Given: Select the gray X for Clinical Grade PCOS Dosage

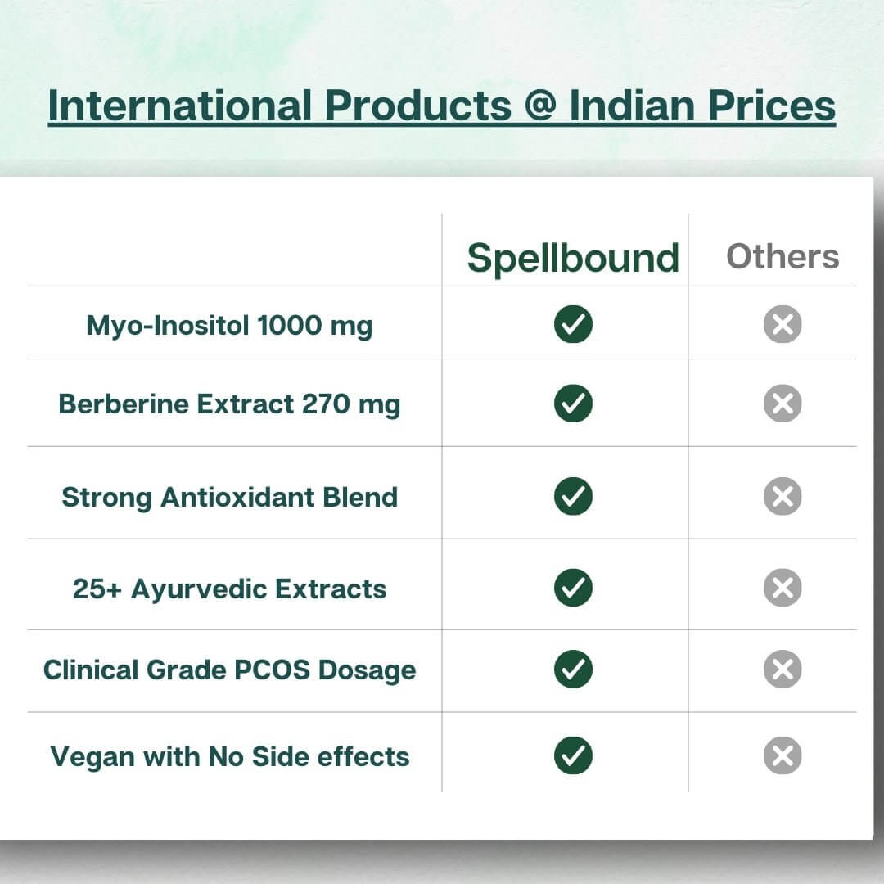Looking at the screenshot, I should tap(783, 670).
